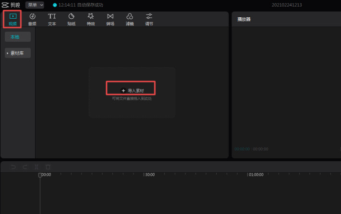Click the timeline playhead handle at 00:00
341x214 pixels.
point(40,175)
